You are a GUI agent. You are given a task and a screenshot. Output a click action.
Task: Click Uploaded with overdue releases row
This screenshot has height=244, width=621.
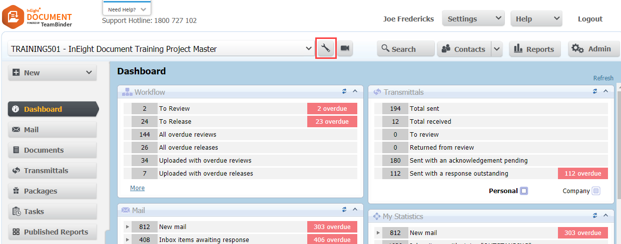pyautogui.click(x=240, y=173)
